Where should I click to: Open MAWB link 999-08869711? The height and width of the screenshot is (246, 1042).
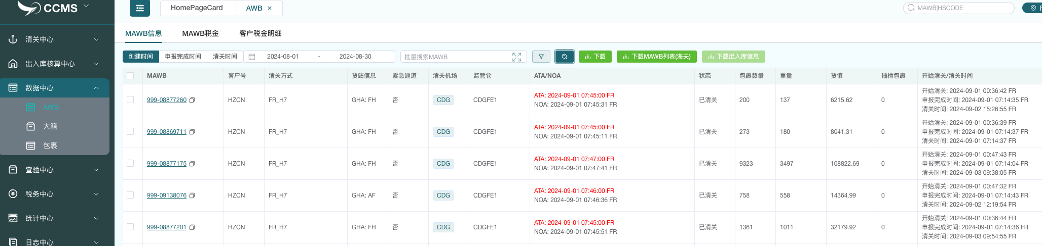click(x=167, y=132)
